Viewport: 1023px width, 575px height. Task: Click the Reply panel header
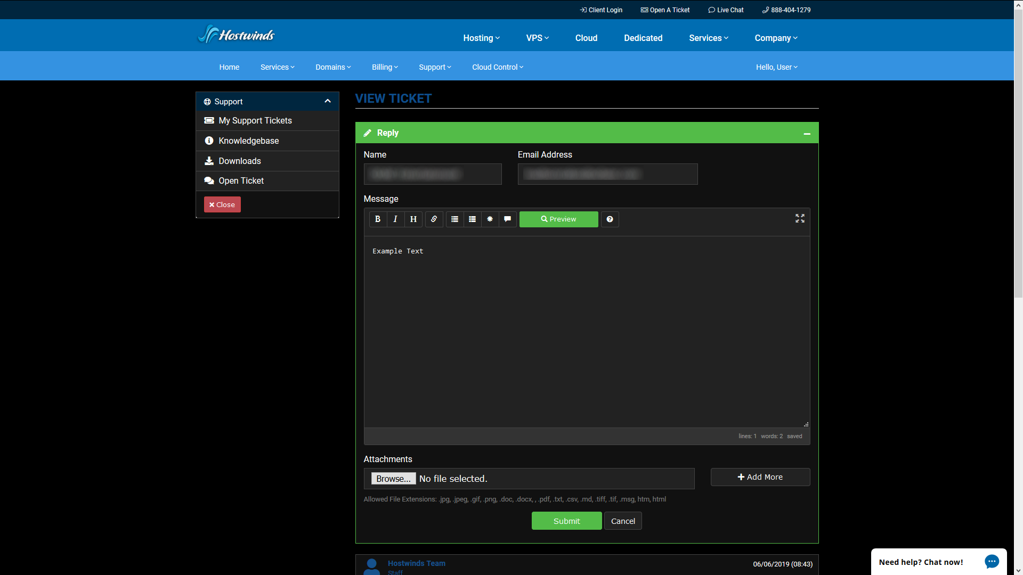point(587,133)
